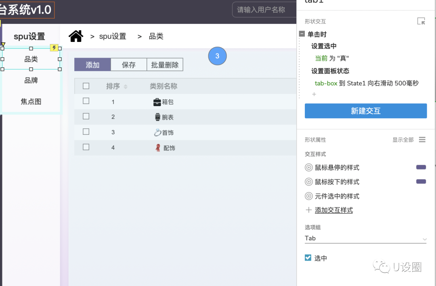The image size is (436, 286).
Task: Click the 添加交互样式 link
Action: 334,211
